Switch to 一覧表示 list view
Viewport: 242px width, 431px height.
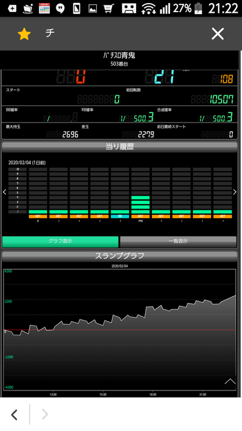(x=178, y=241)
